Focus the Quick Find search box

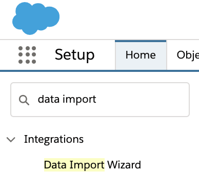(100, 100)
